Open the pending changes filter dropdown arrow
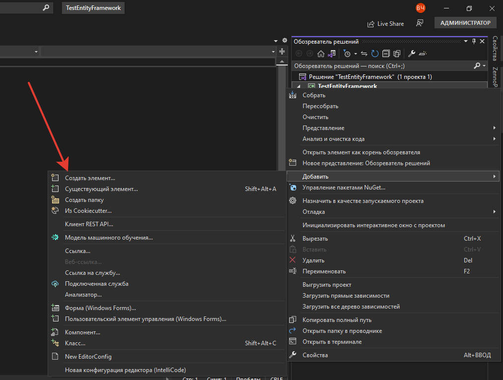 click(356, 54)
